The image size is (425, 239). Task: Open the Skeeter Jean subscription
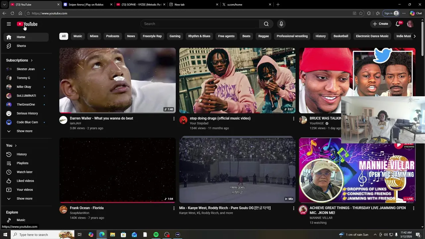[x=26, y=69]
